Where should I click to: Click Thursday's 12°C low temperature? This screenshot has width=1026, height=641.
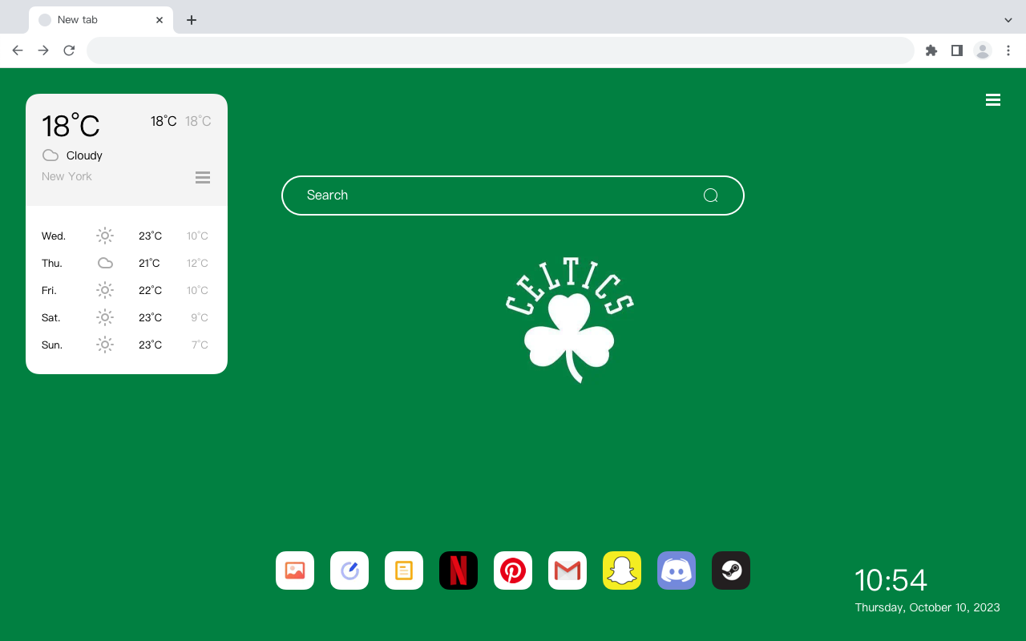197,263
